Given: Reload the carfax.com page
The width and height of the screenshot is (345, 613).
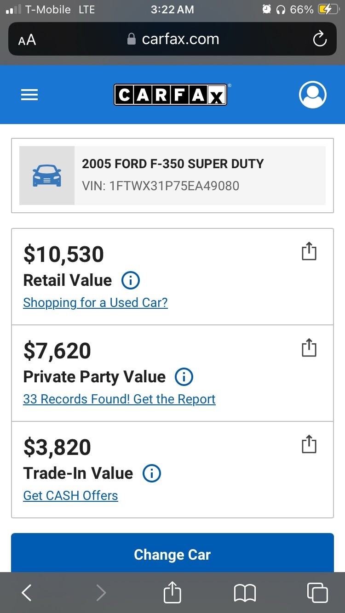Looking at the screenshot, I should 320,40.
